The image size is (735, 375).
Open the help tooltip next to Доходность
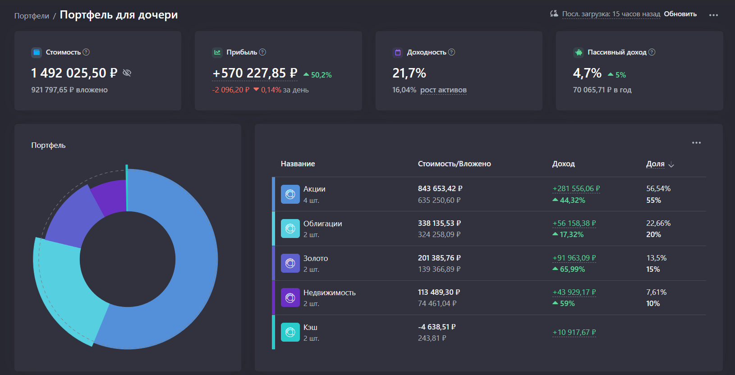tap(451, 52)
